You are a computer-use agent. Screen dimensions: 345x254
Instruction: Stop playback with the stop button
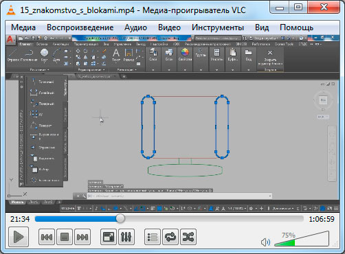(65, 237)
